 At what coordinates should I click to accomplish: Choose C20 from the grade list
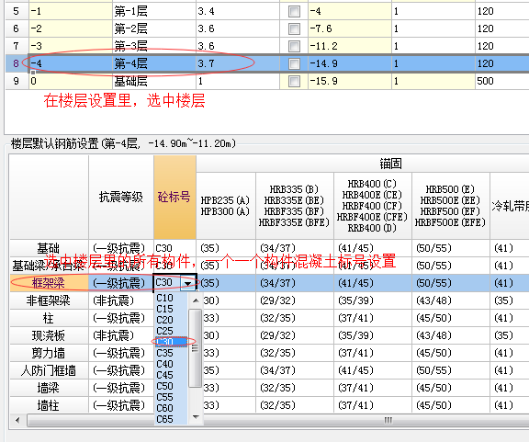pos(171,320)
